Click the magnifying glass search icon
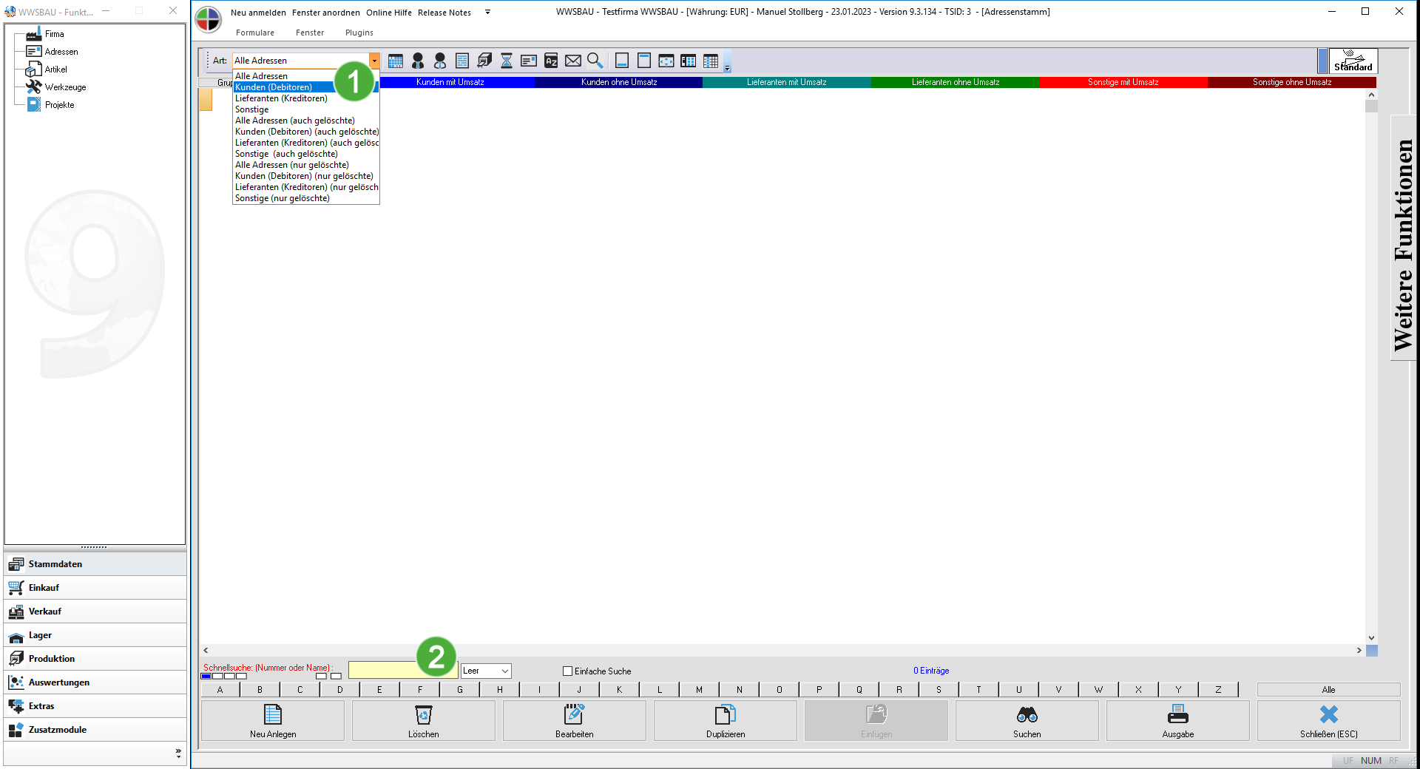Image resolution: width=1420 pixels, height=769 pixels. (595, 61)
